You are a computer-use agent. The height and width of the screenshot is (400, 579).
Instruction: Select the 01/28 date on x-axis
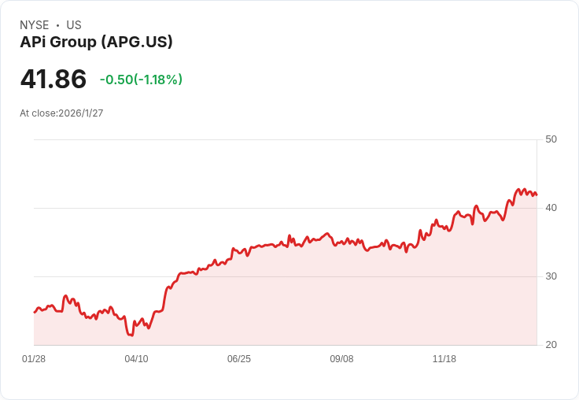point(34,359)
